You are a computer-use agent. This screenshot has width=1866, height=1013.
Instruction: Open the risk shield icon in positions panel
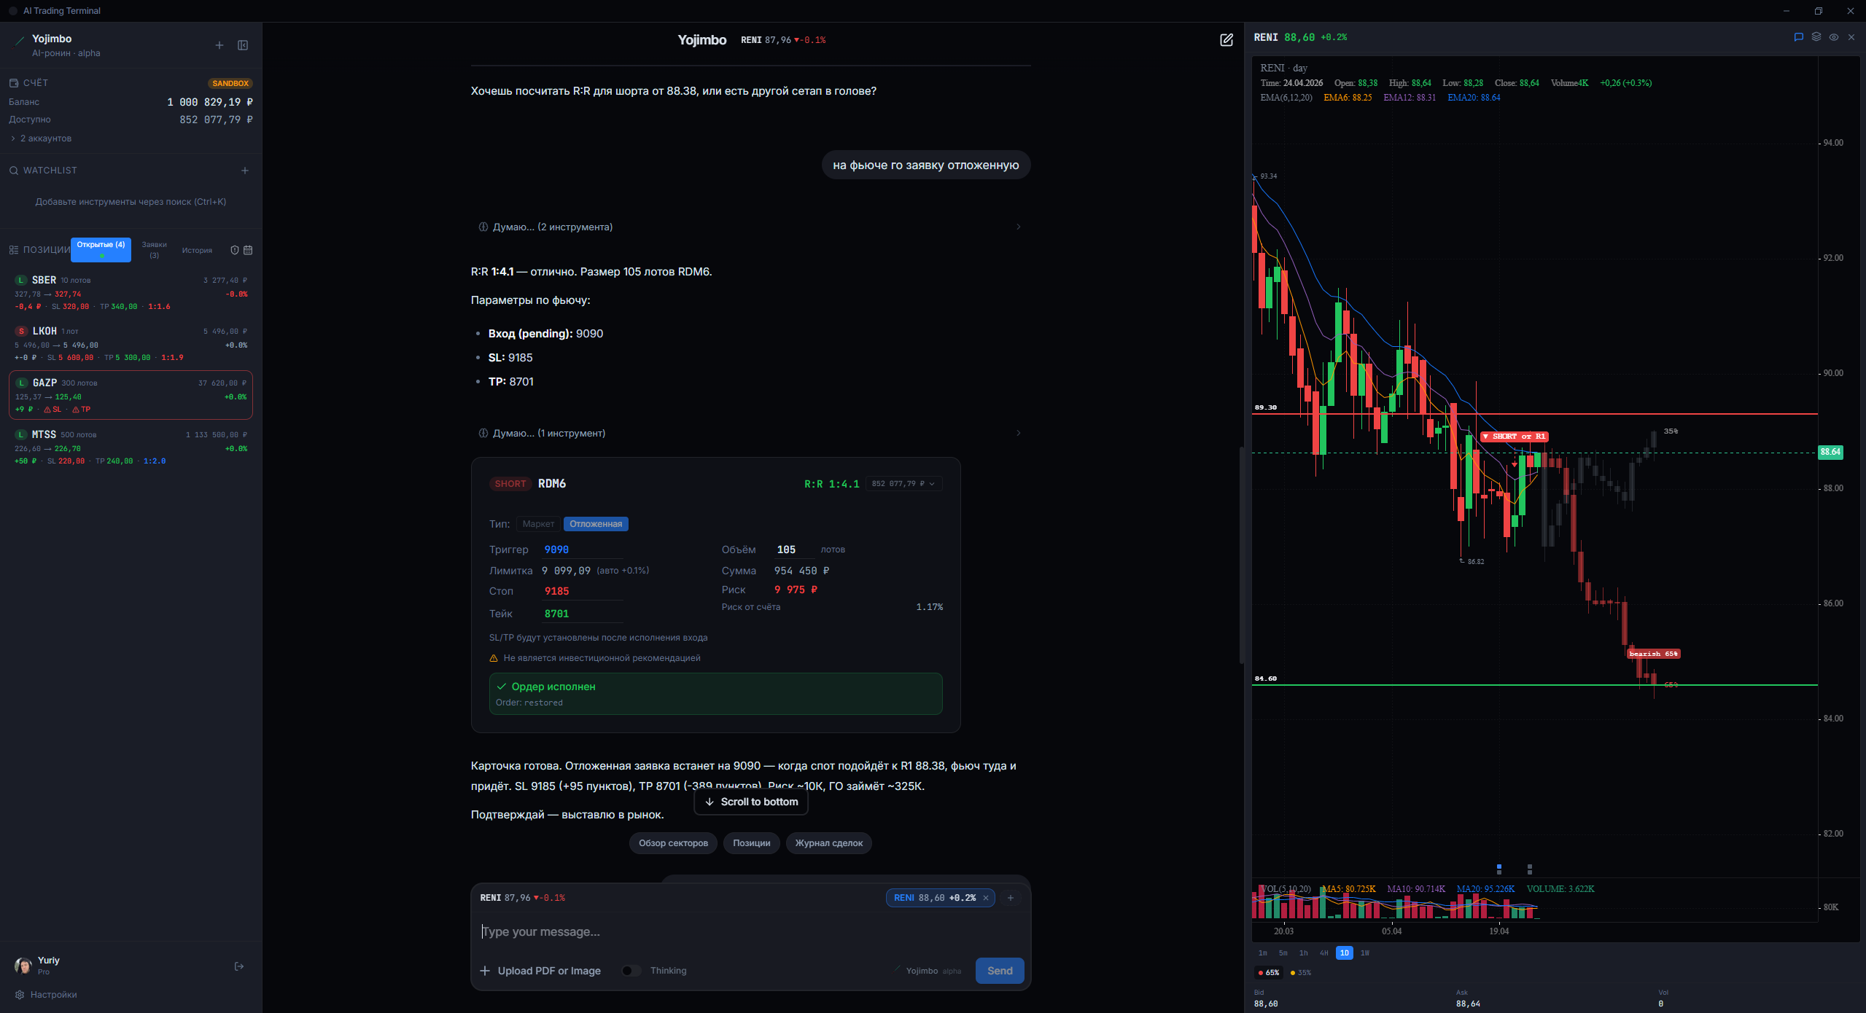tap(233, 249)
